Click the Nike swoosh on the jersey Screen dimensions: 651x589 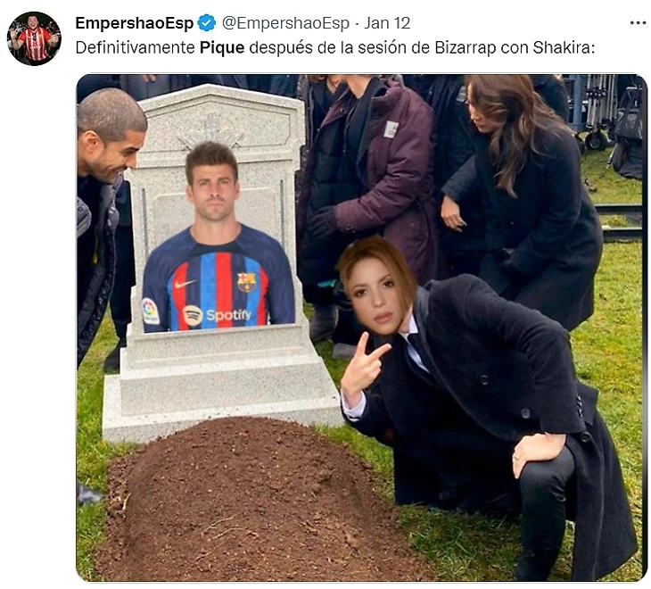[x=185, y=284]
